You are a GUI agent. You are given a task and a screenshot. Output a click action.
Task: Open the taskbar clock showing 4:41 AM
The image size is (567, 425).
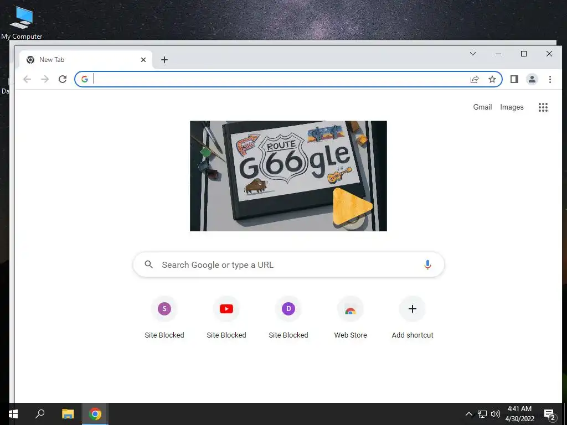pos(519,414)
